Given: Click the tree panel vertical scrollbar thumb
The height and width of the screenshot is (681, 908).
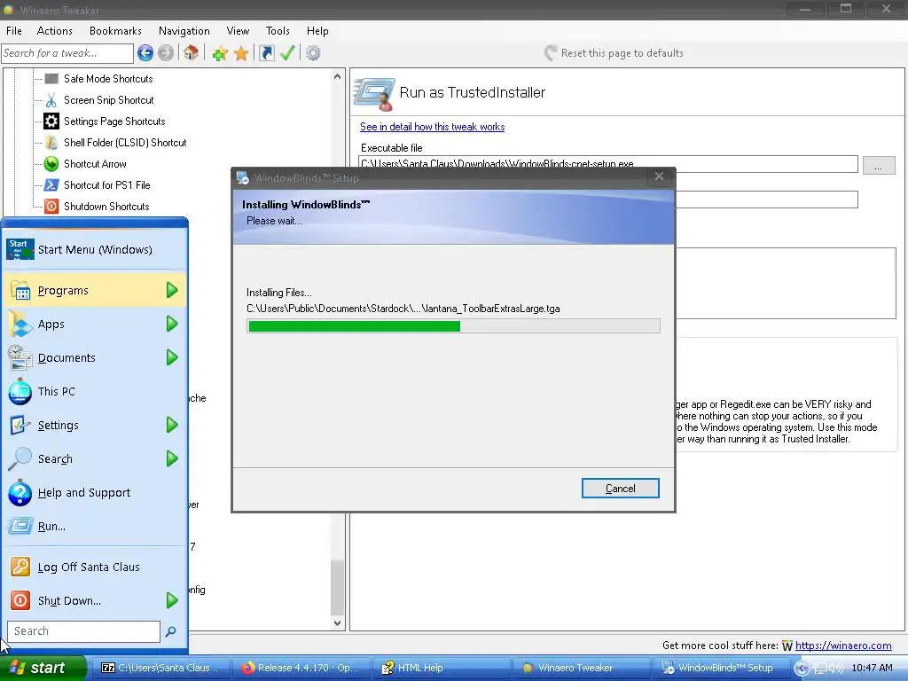Looking at the screenshot, I should 338,588.
